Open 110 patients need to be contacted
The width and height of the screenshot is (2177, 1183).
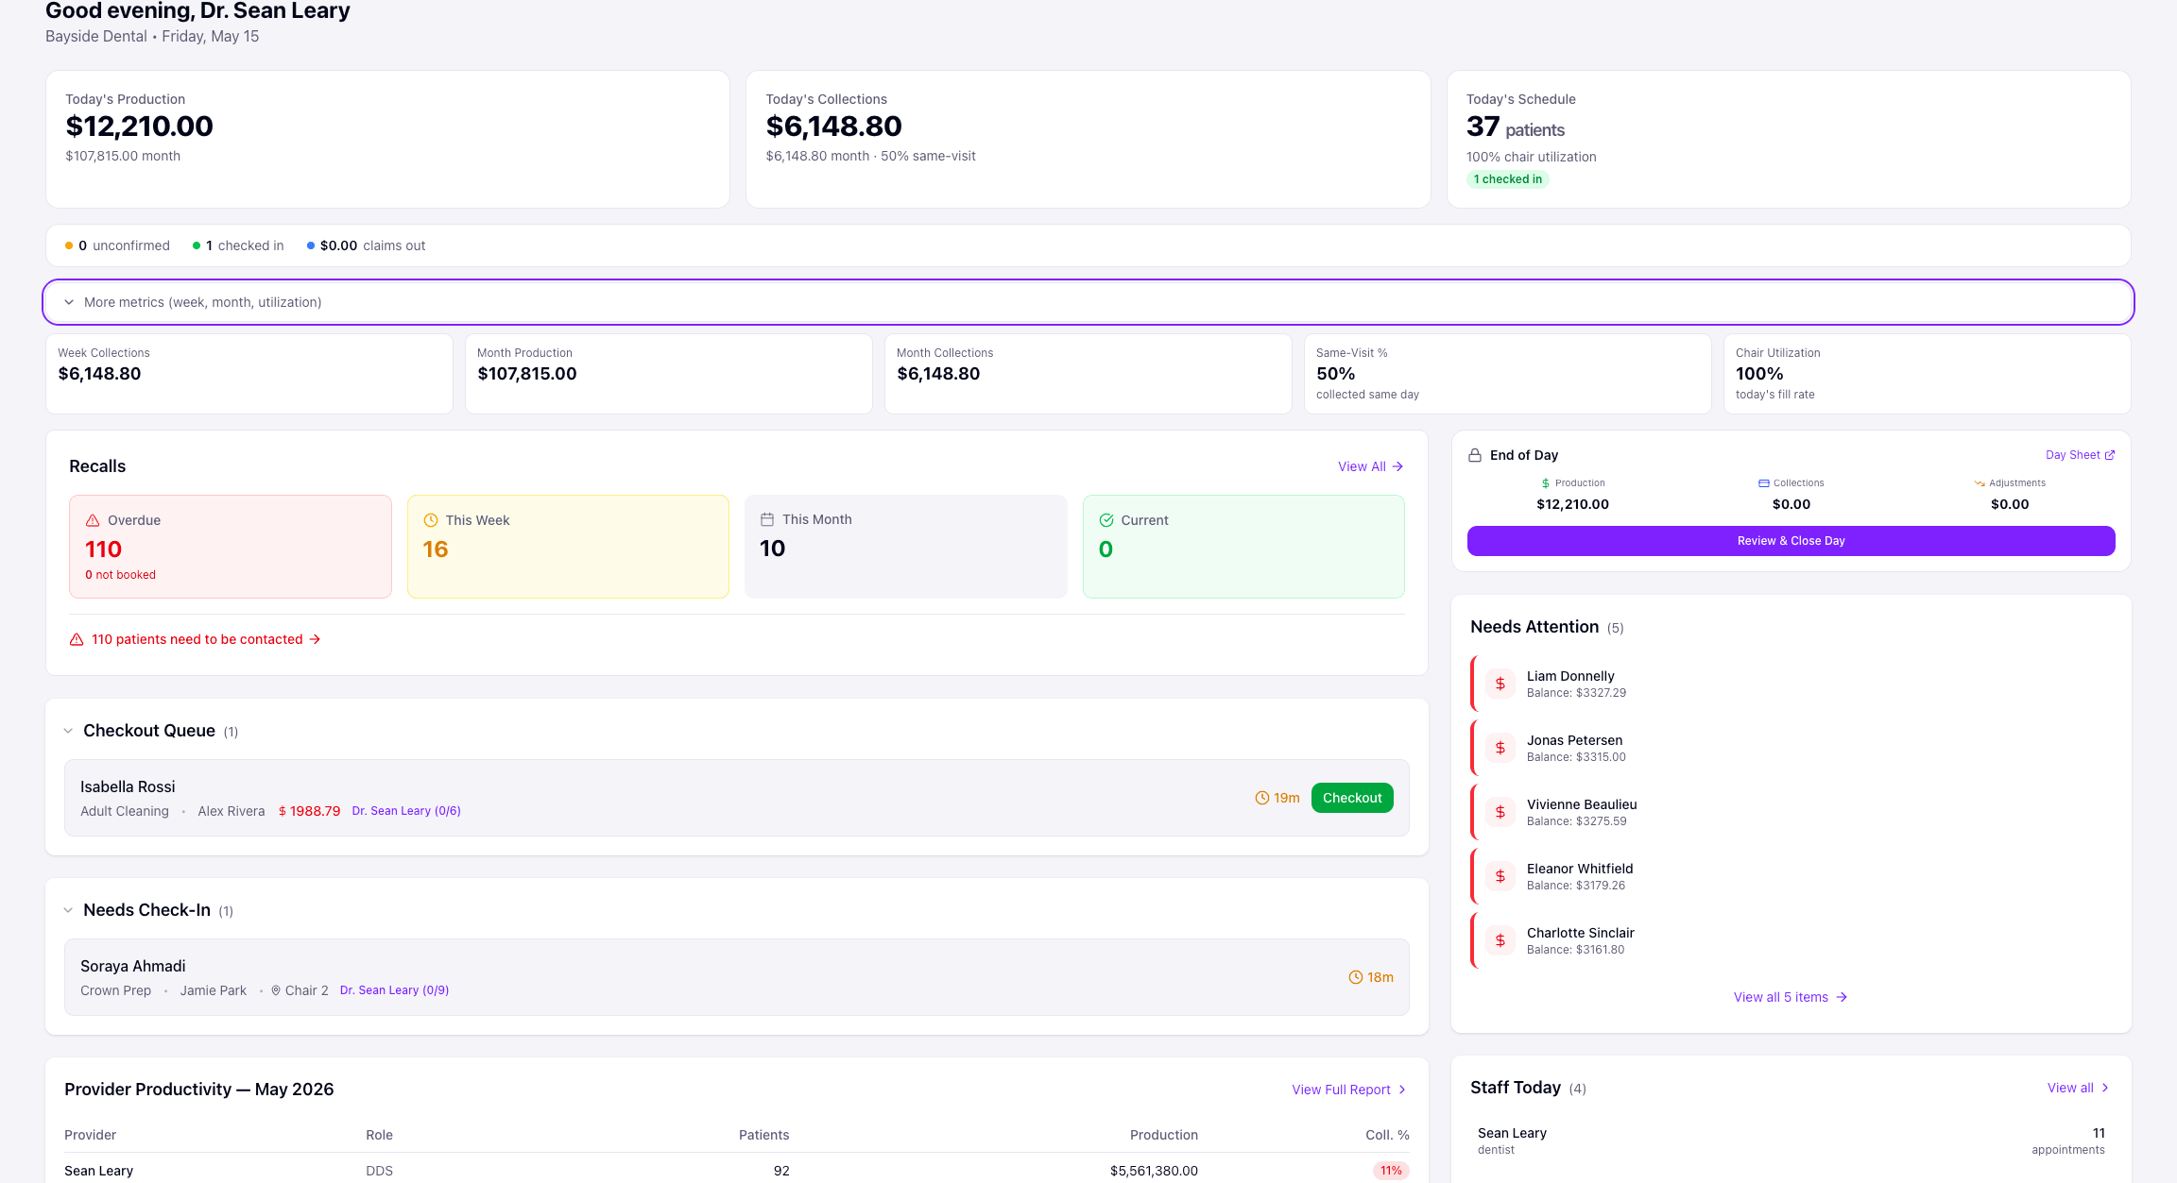(x=196, y=639)
